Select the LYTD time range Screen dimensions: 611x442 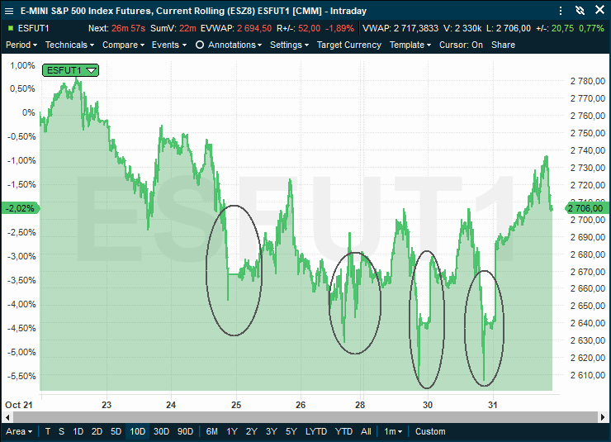click(316, 431)
